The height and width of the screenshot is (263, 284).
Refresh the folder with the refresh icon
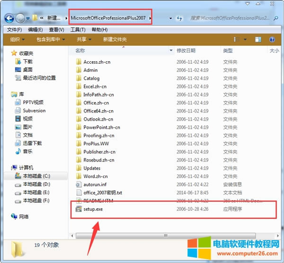(179, 18)
